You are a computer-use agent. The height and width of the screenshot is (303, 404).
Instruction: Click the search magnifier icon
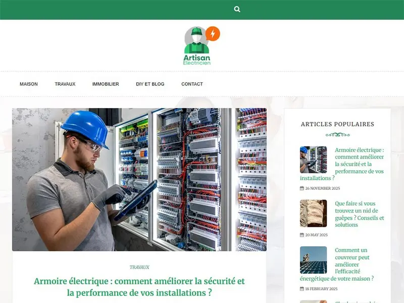click(237, 9)
